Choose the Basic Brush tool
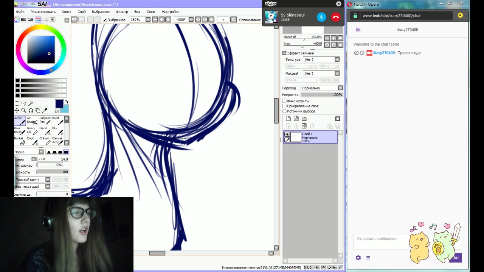 pyautogui.click(x=20, y=131)
